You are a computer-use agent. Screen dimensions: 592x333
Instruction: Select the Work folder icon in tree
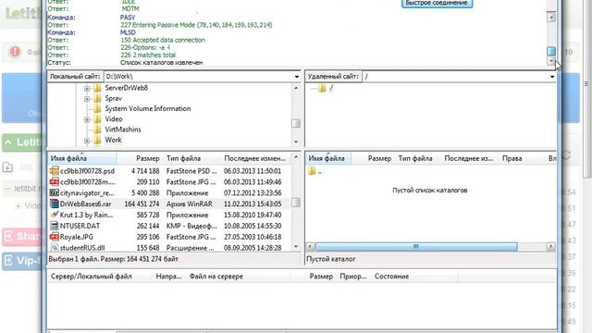[x=97, y=140]
